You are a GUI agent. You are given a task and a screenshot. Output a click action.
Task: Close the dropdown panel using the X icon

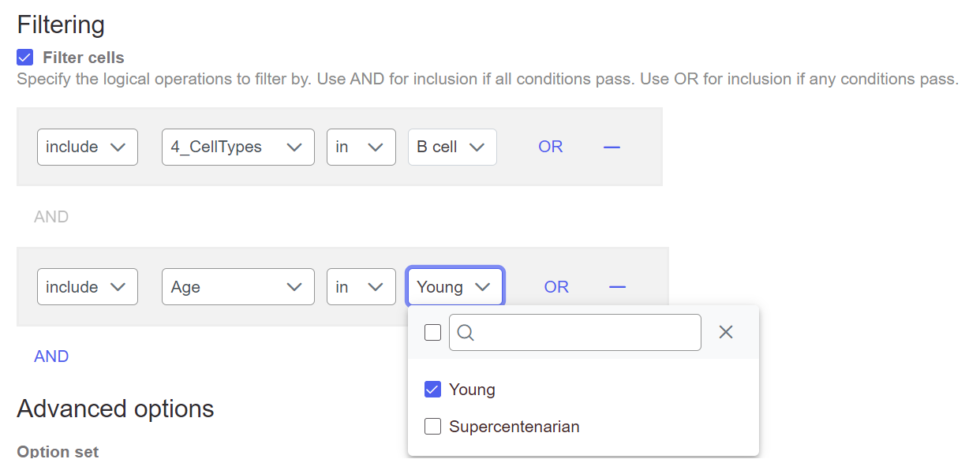[726, 332]
